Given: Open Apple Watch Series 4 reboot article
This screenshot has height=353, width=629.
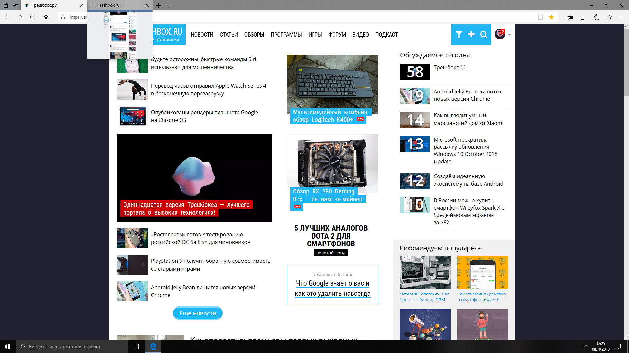Looking at the screenshot, I should point(208,90).
